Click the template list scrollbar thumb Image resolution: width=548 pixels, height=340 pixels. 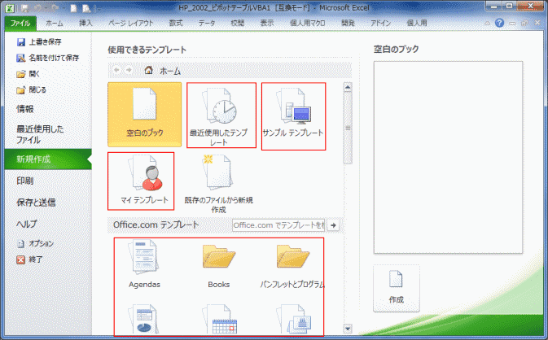348,128
